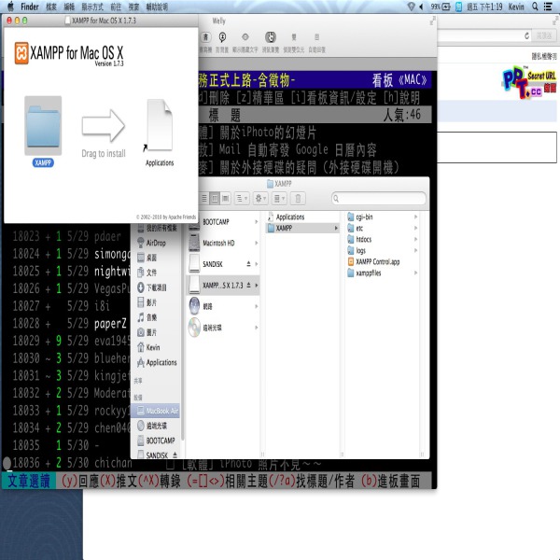Open the 前往 Go menu
560x560 pixels.
(x=116, y=7)
